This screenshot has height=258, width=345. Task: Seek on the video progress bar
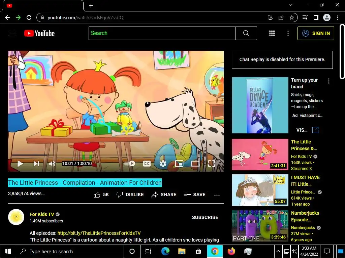116,155
